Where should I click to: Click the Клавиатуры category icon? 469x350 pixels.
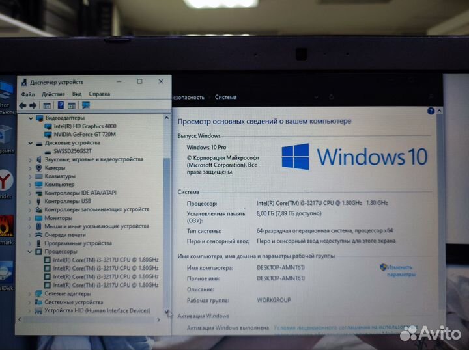tap(39, 176)
